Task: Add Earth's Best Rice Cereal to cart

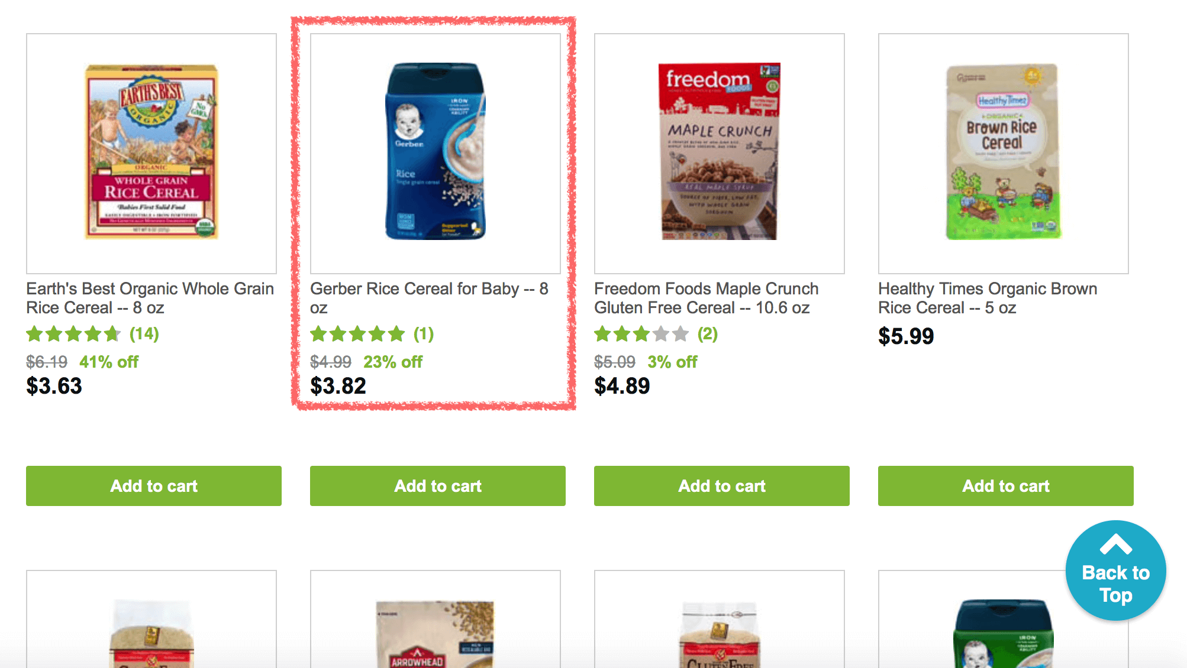Action: tap(154, 486)
